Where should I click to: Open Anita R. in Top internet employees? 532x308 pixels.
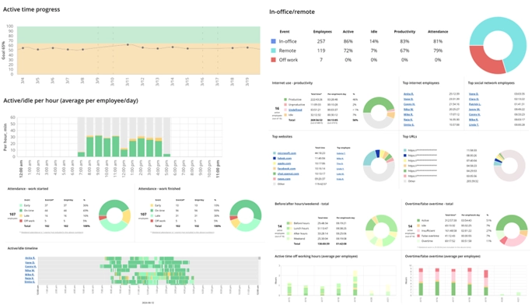(408, 94)
